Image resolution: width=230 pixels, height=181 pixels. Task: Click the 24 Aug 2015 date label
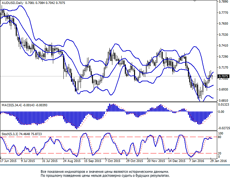pyautogui.click(x=72, y=161)
